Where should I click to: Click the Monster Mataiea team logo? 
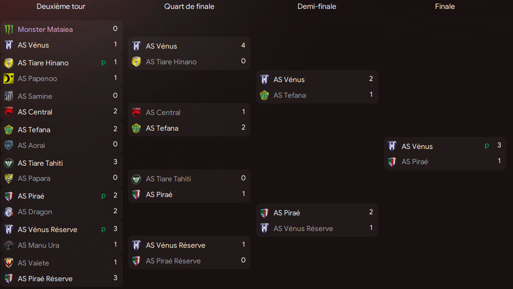(8, 29)
